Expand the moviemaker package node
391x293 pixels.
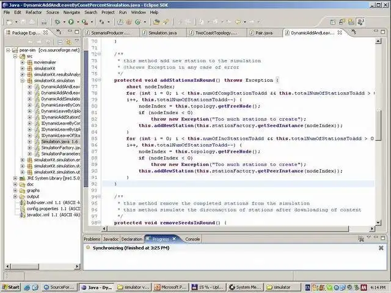point(23,62)
